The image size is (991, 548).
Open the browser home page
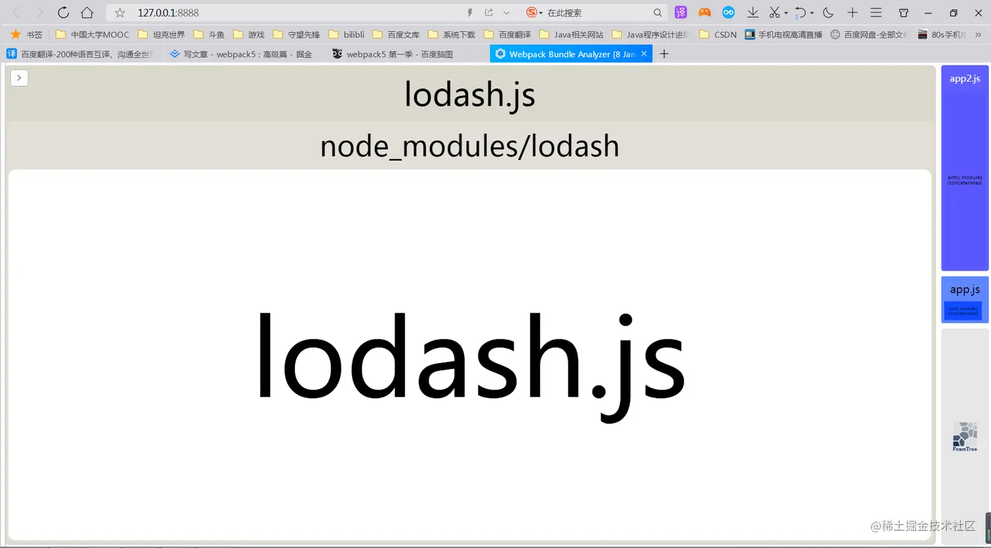(87, 12)
